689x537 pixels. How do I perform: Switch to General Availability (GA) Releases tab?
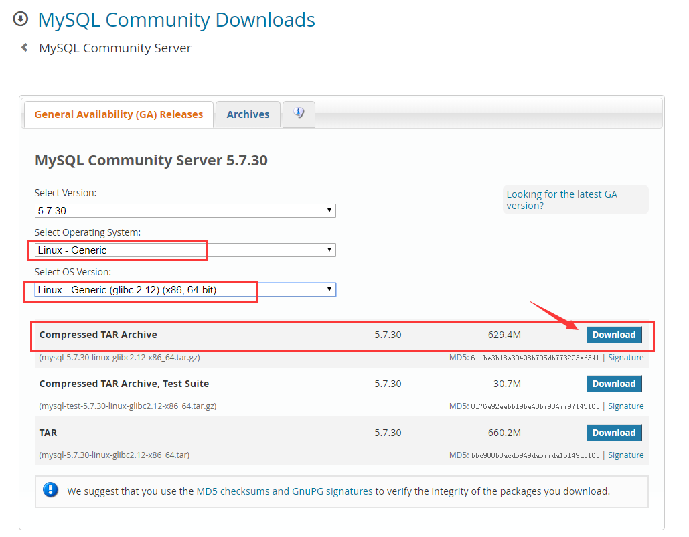pyautogui.click(x=119, y=114)
